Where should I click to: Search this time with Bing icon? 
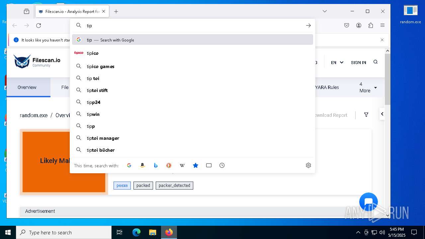[x=156, y=165]
